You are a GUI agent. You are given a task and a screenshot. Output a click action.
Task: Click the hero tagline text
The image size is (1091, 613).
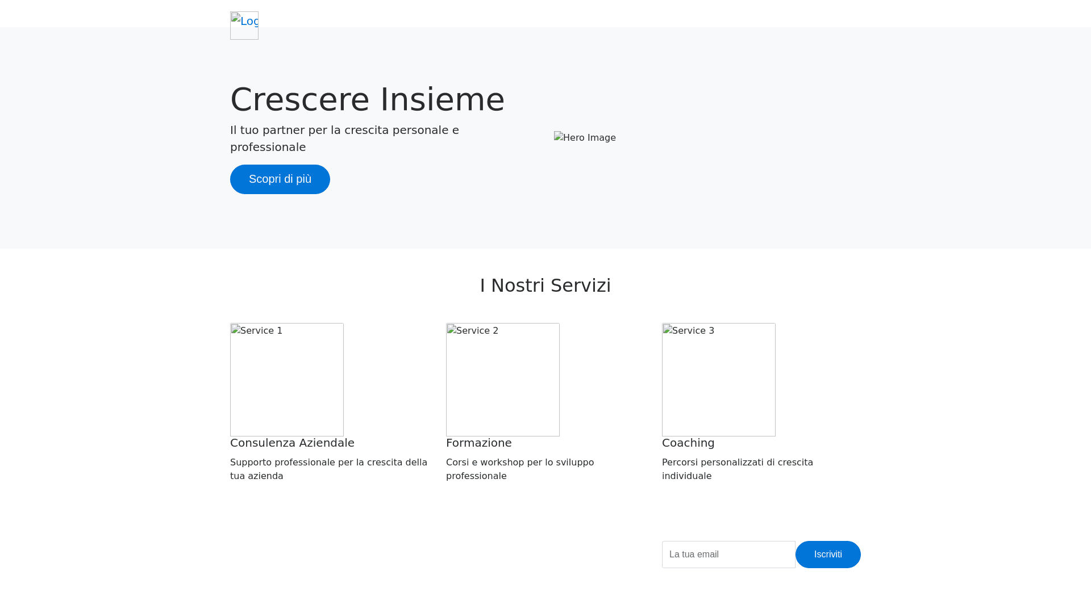tap(344, 138)
